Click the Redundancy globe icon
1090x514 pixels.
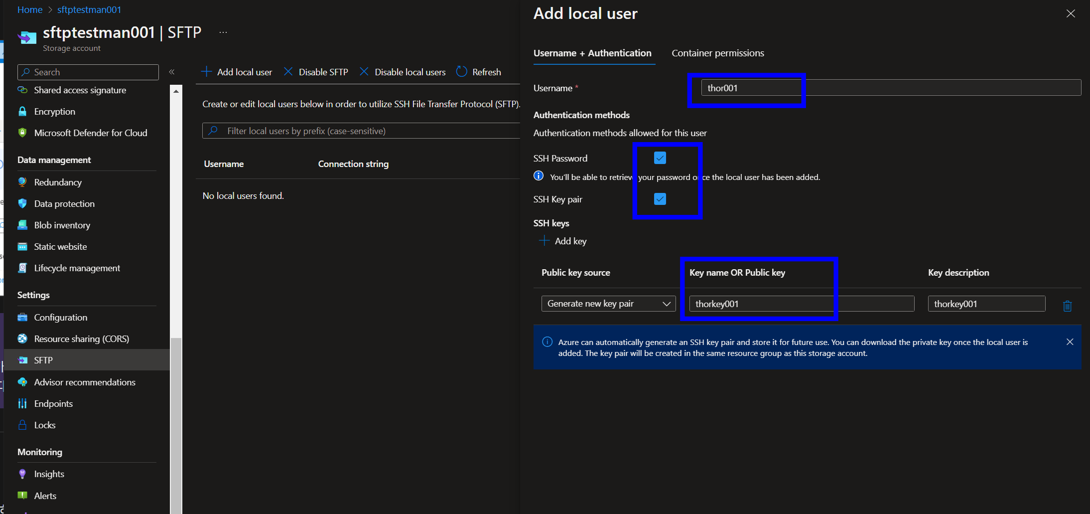22,182
